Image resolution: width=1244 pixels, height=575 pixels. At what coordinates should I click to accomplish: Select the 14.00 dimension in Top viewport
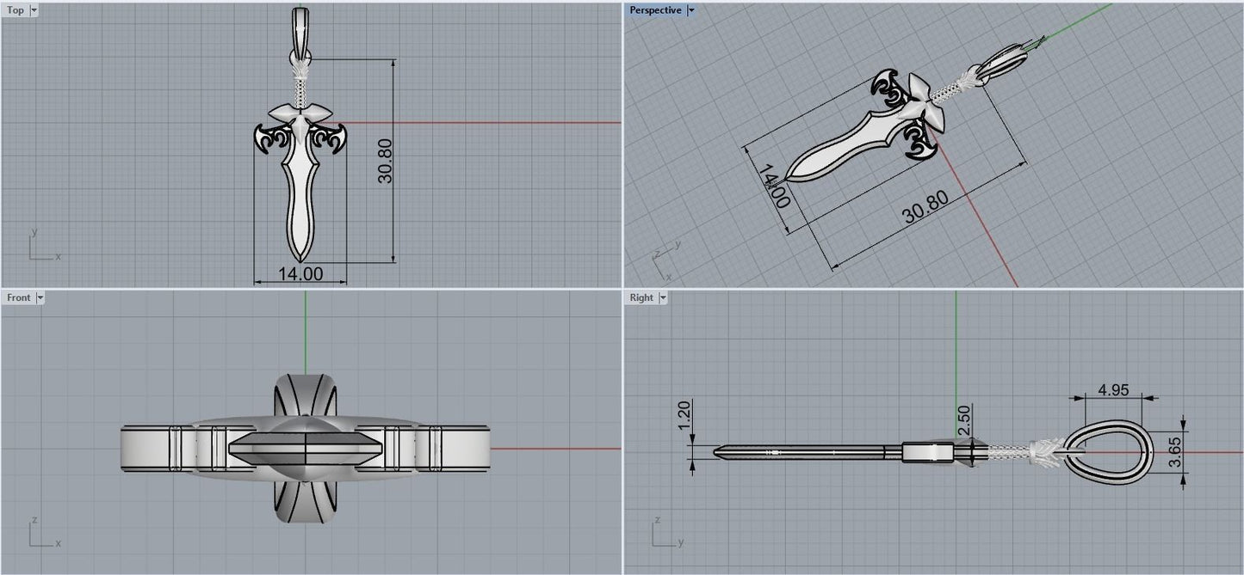coord(300,273)
